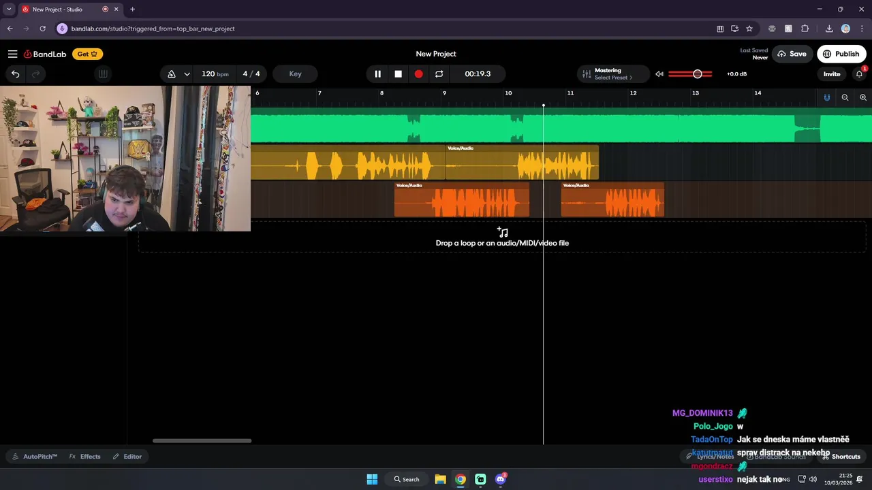872x490 pixels.
Task: Open the AutoPitch panel
Action: 35,457
